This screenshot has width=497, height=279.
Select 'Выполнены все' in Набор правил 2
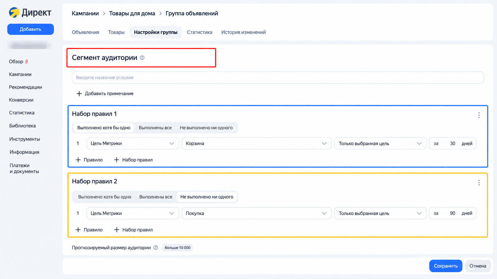point(156,197)
